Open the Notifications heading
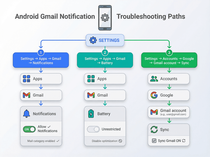 click(44, 114)
